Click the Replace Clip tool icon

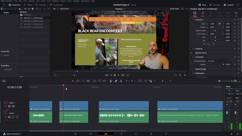click(104, 81)
